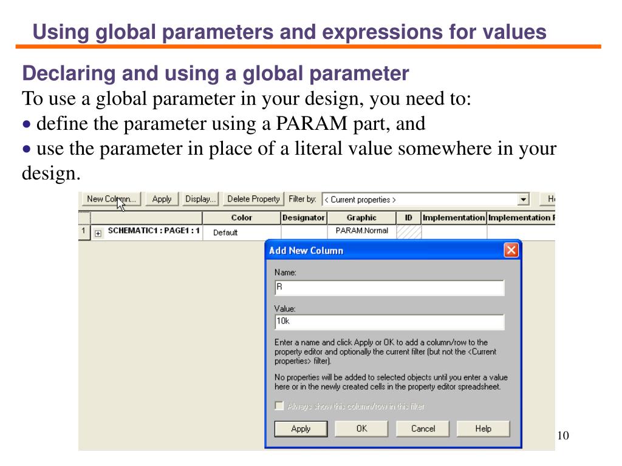Click the empty Designator cell in row 1
This screenshot has width=622, height=466.
click(304, 232)
